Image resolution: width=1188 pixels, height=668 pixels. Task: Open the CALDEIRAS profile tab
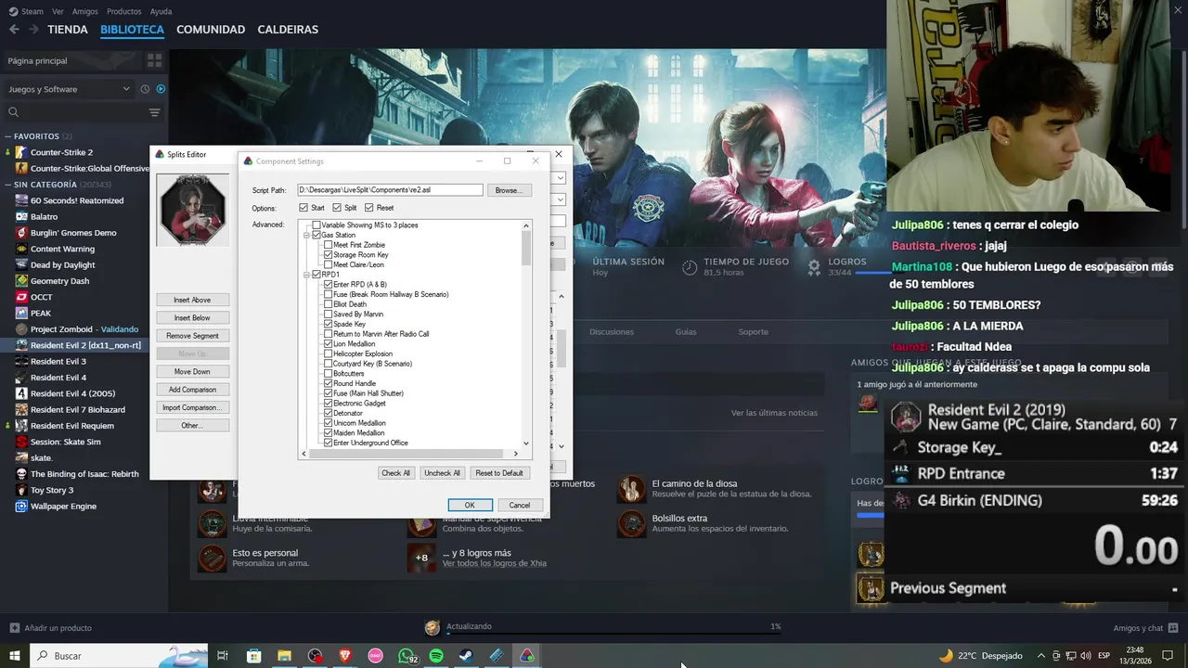(x=288, y=30)
